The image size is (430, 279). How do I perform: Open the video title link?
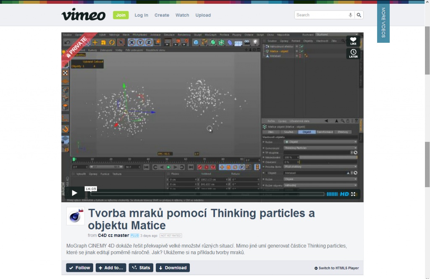[201, 219]
